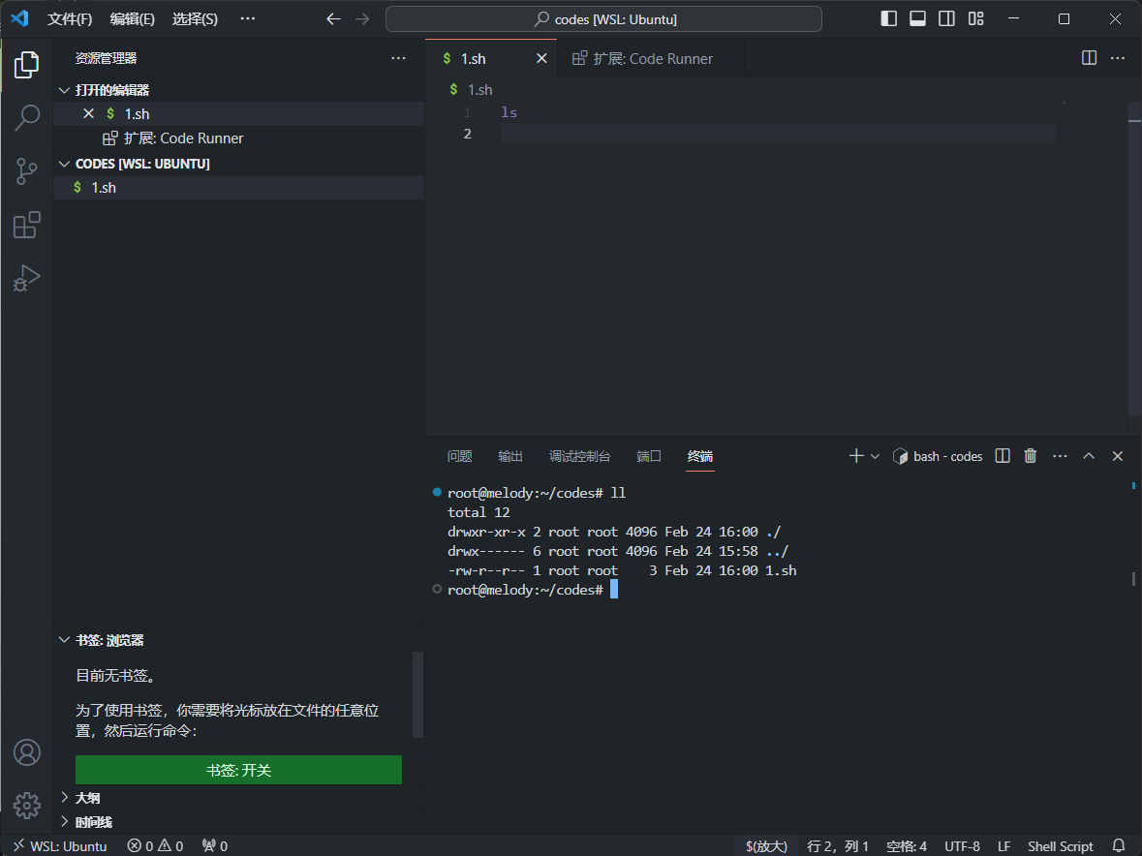Click the bookmarks panel vertical scrollbar
The width and height of the screenshot is (1142, 856).
tap(417, 695)
